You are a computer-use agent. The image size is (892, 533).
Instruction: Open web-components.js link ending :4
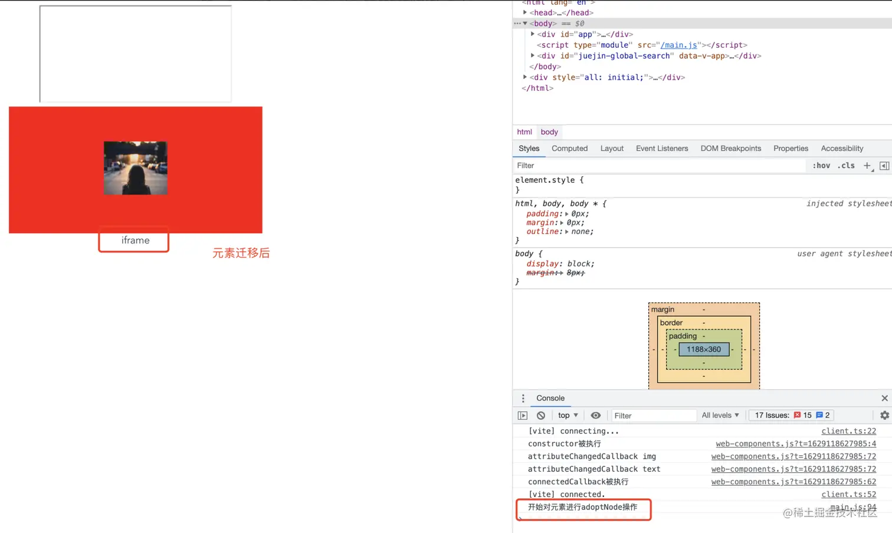point(796,444)
